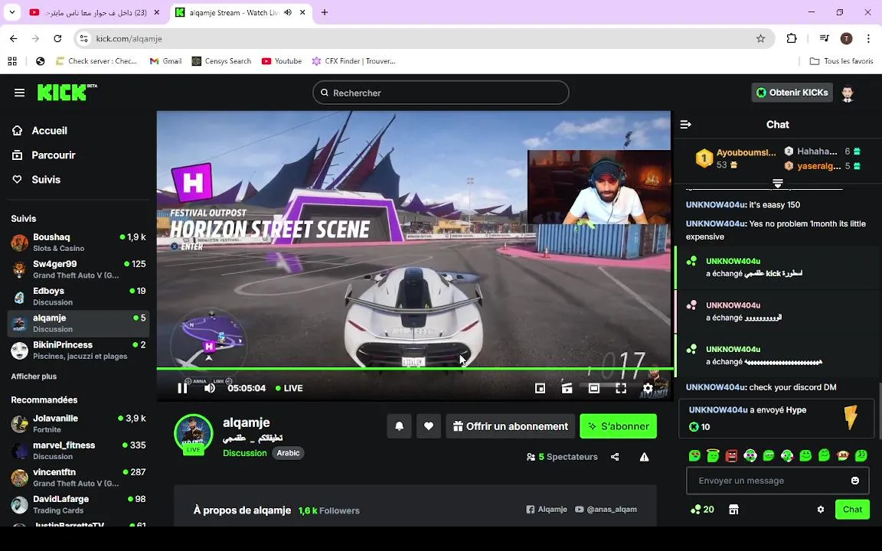Click alqamje's live profile avatar
This screenshot has height=551, width=882.
[194, 433]
